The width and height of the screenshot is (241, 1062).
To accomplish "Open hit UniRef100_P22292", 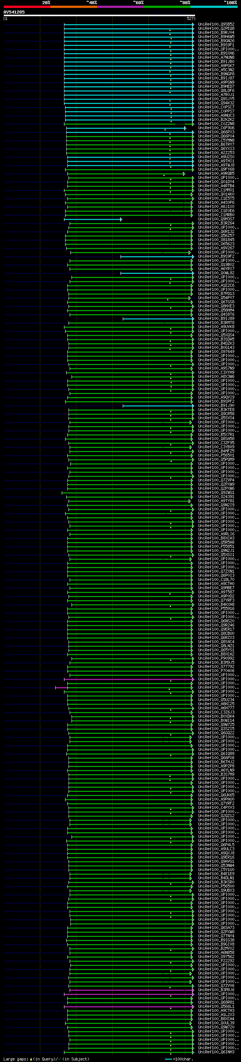I will click(216, 961).
